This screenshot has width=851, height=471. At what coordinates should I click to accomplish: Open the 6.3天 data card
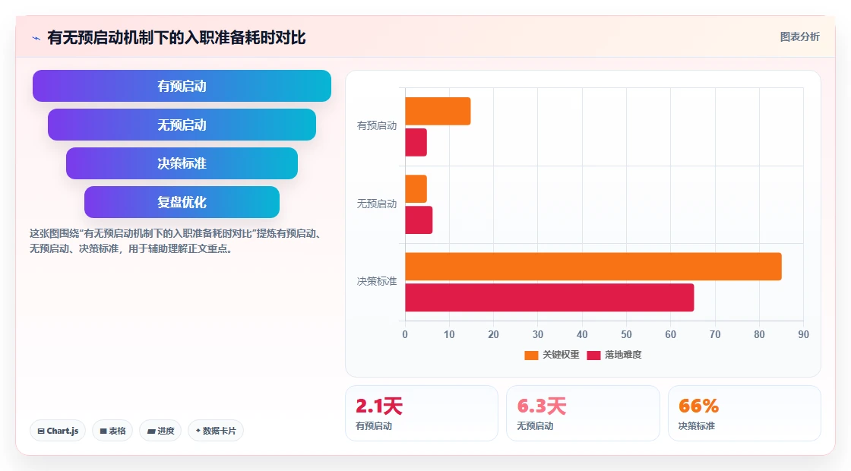[x=583, y=413]
